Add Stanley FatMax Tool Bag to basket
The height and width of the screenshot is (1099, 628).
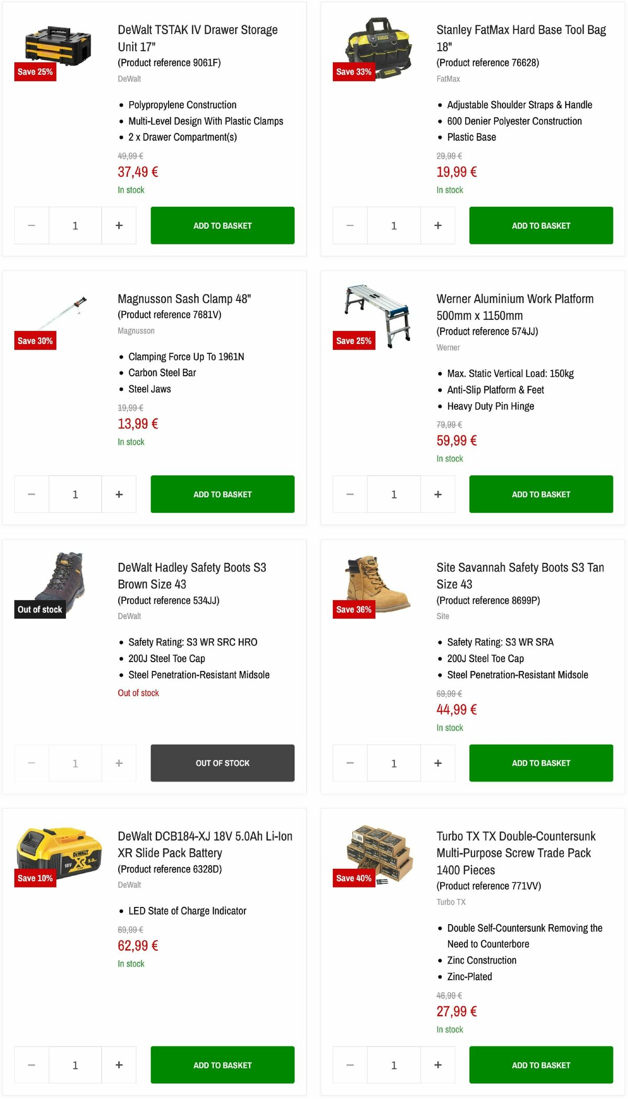pyautogui.click(x=541, y=225)
